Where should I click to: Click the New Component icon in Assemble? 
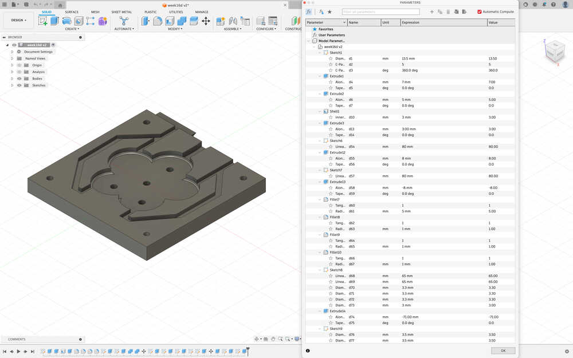[221, 21]
